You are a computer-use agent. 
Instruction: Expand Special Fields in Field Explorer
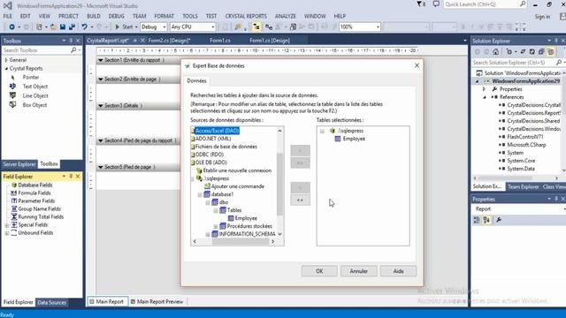(6, 225)
